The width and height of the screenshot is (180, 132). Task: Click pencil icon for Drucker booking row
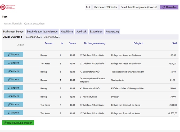pyautogui.click(x=9, y=96)
